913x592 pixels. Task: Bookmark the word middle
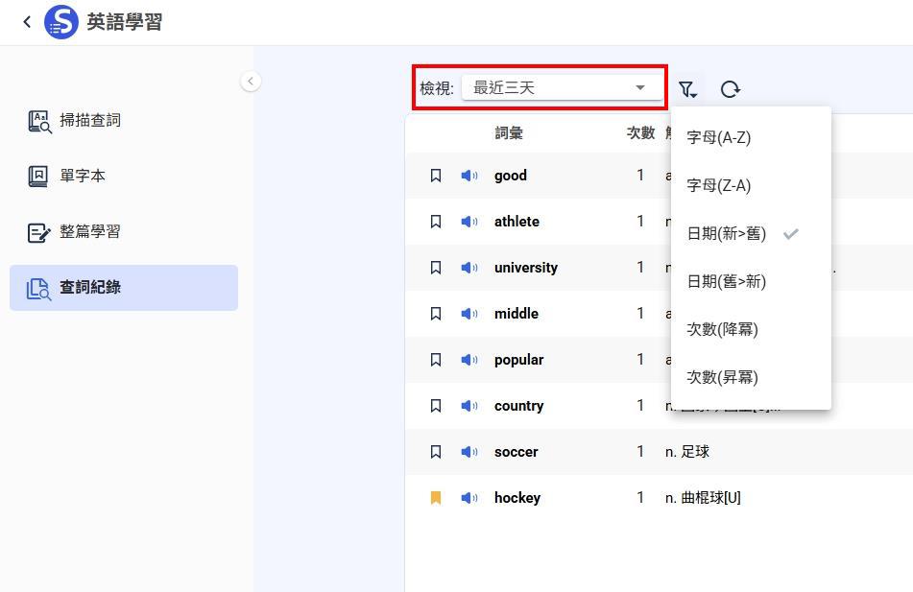pos(436,314)
